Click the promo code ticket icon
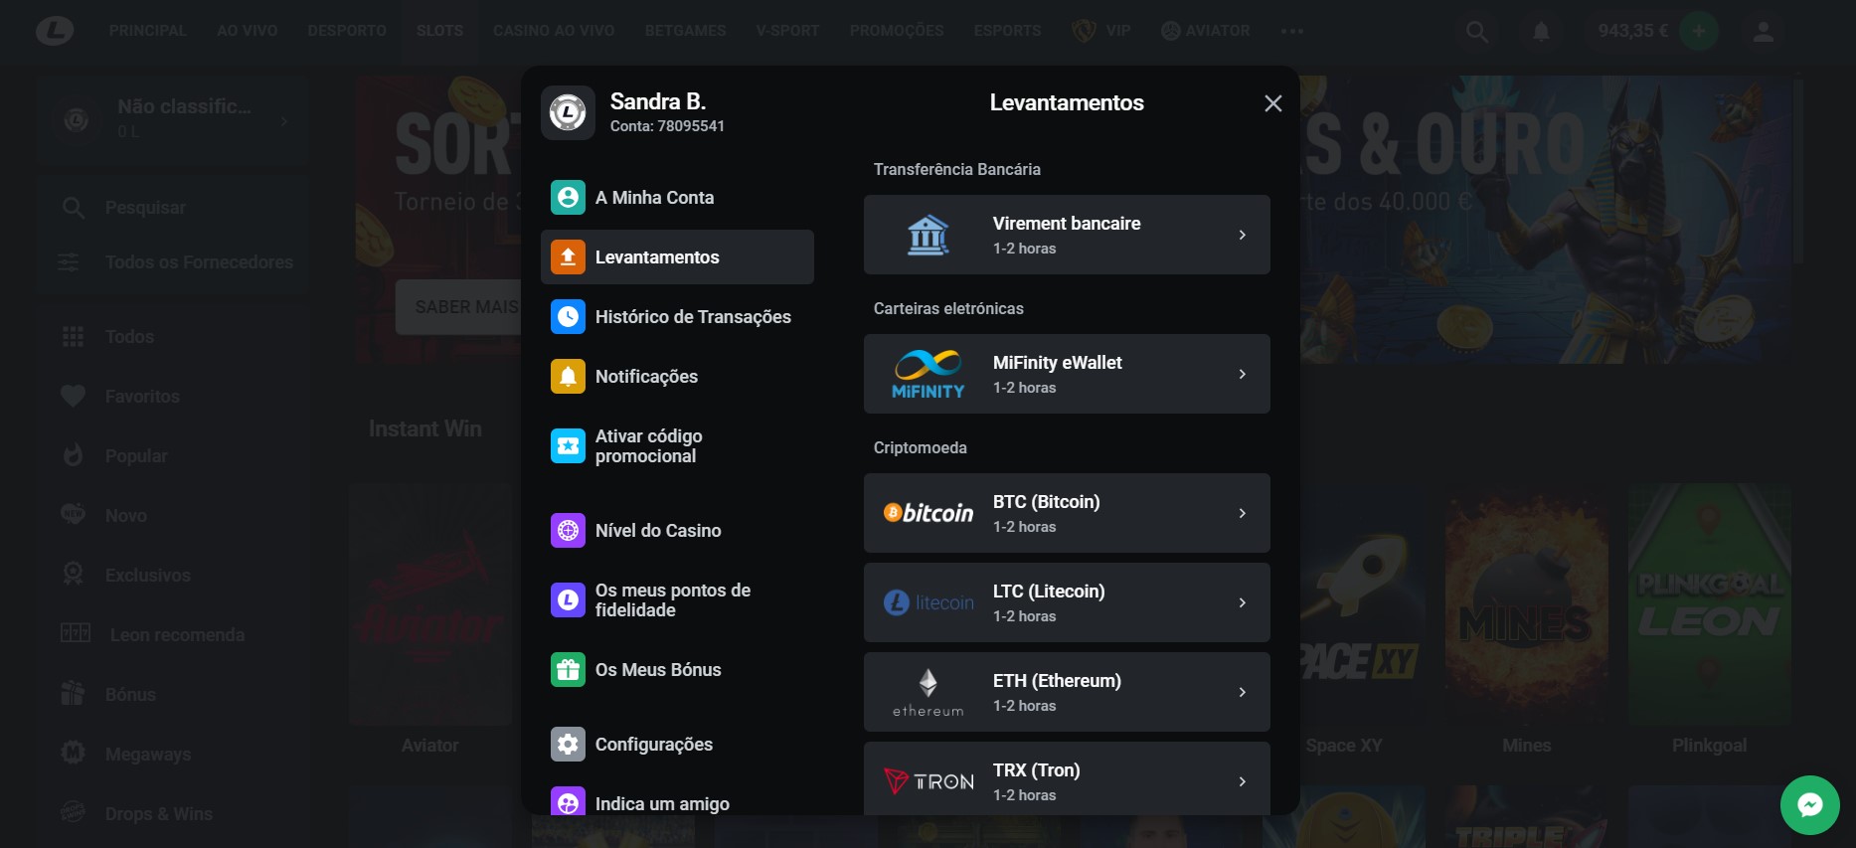Screen dimensions: 1856x848 [x=568, y=445]
